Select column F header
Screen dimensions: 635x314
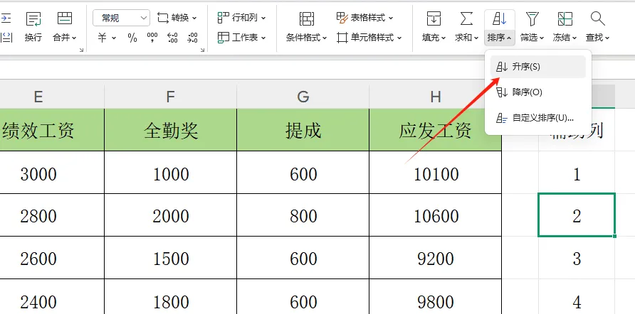point(170,97)
